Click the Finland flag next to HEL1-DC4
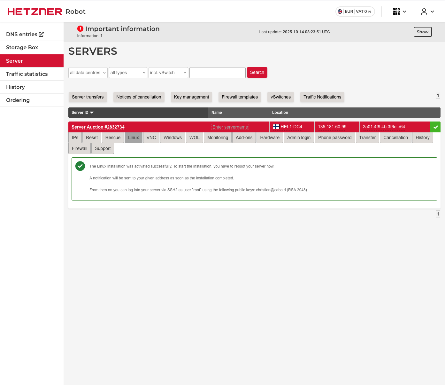The width and height of the screenshot is (445, 385). pyautogui.click(x=276, y=127)
